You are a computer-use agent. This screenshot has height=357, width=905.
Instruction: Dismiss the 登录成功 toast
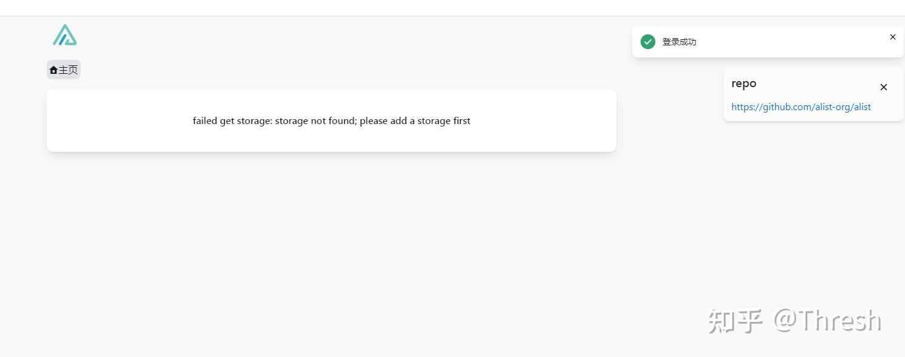tap(892, 37)
